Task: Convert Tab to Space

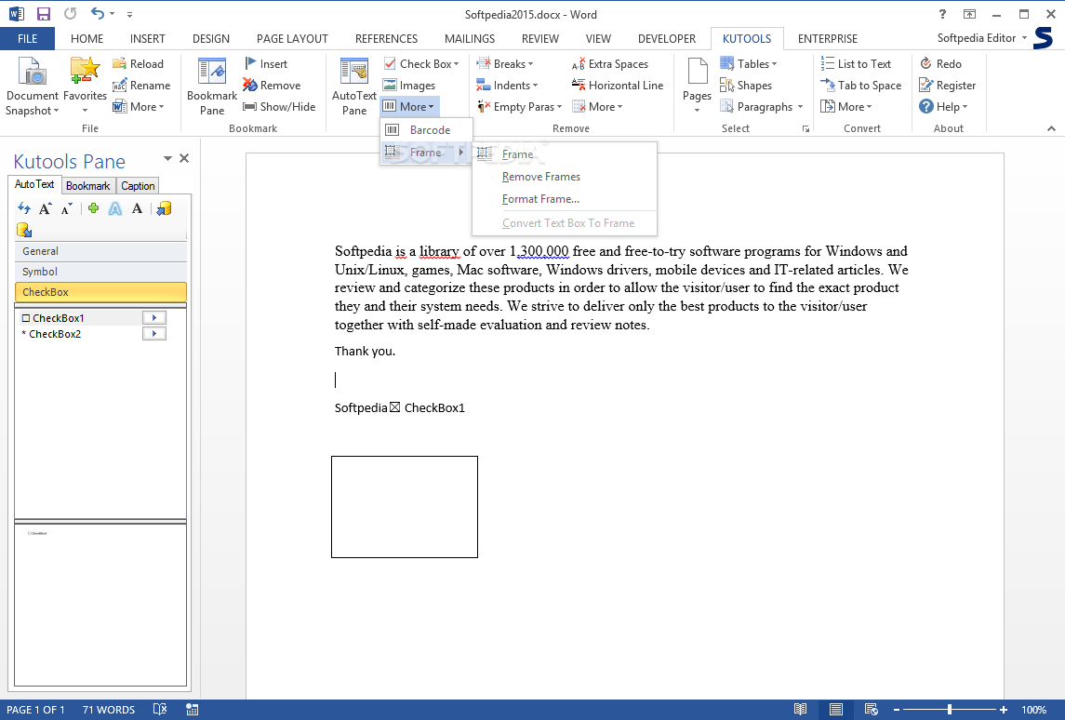Action: (x=861, y=86)
